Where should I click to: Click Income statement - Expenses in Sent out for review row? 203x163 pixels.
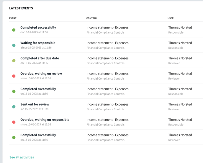pyautogui.click(x=107, y=104)
